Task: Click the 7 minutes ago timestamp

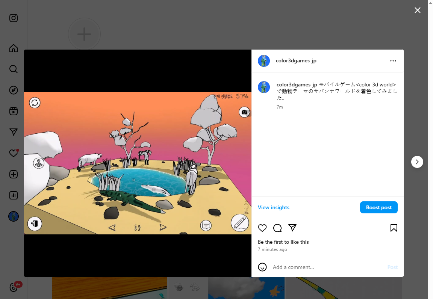Action: [272, 249]
